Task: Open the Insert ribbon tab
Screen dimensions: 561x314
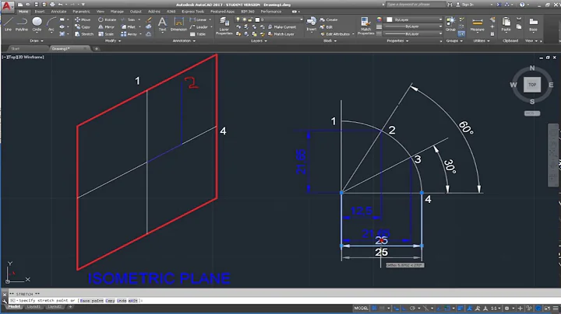Action: coord(40,12)
